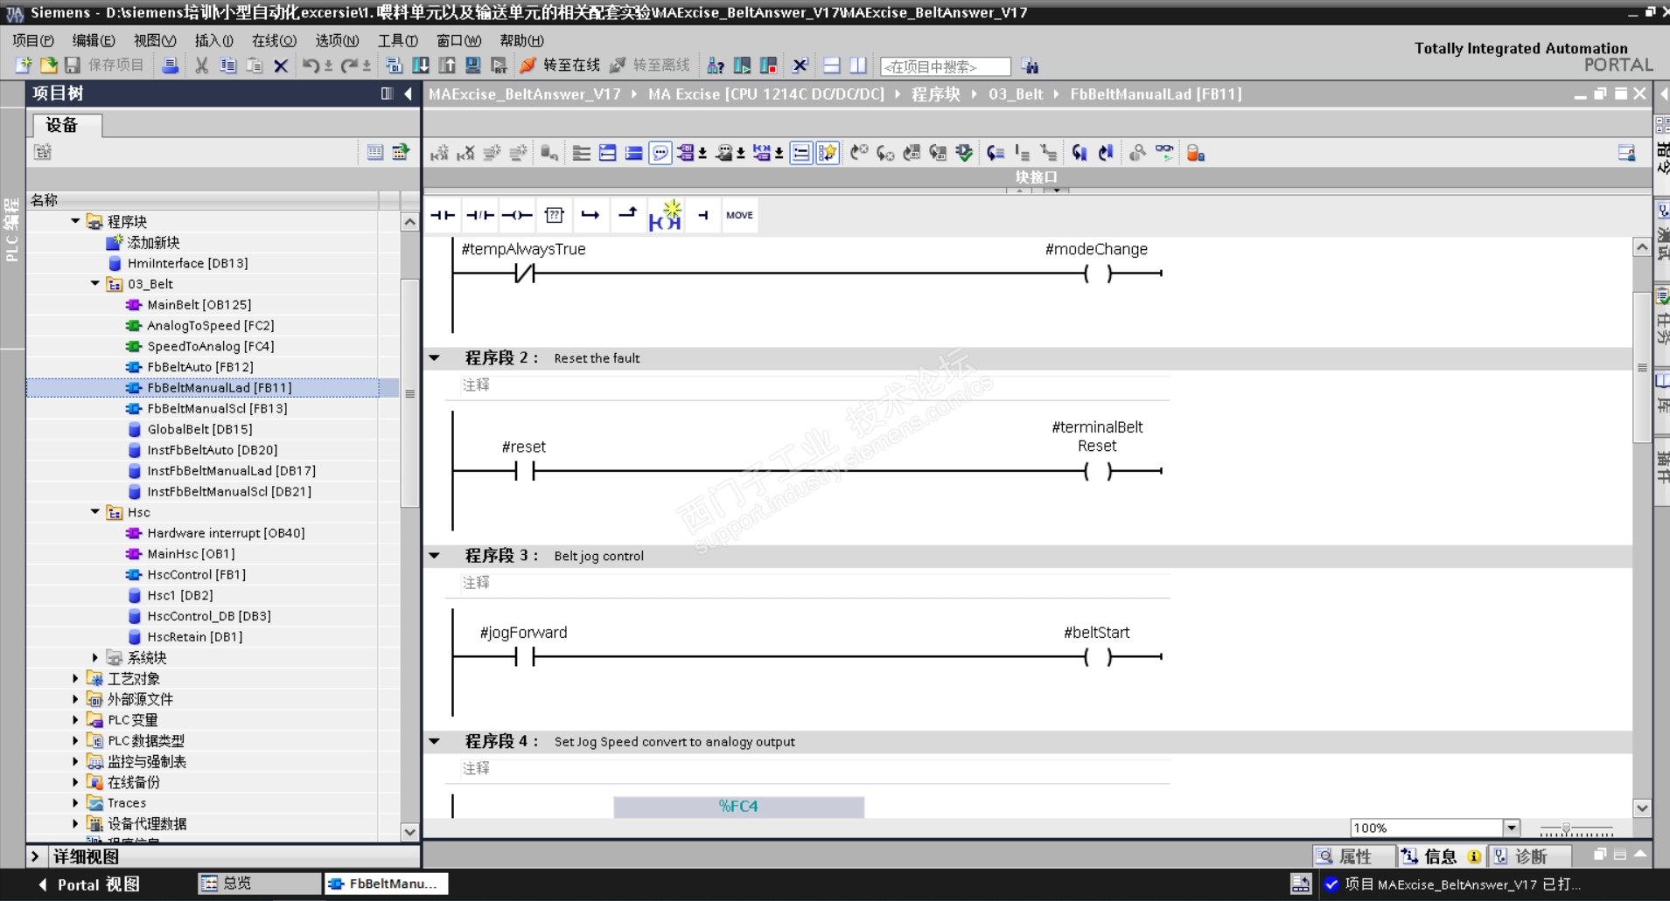This screenshot has width=1670, height=901.
Task: Expand the 详细视图 detail view panel
Action: (x=35, y=856)
